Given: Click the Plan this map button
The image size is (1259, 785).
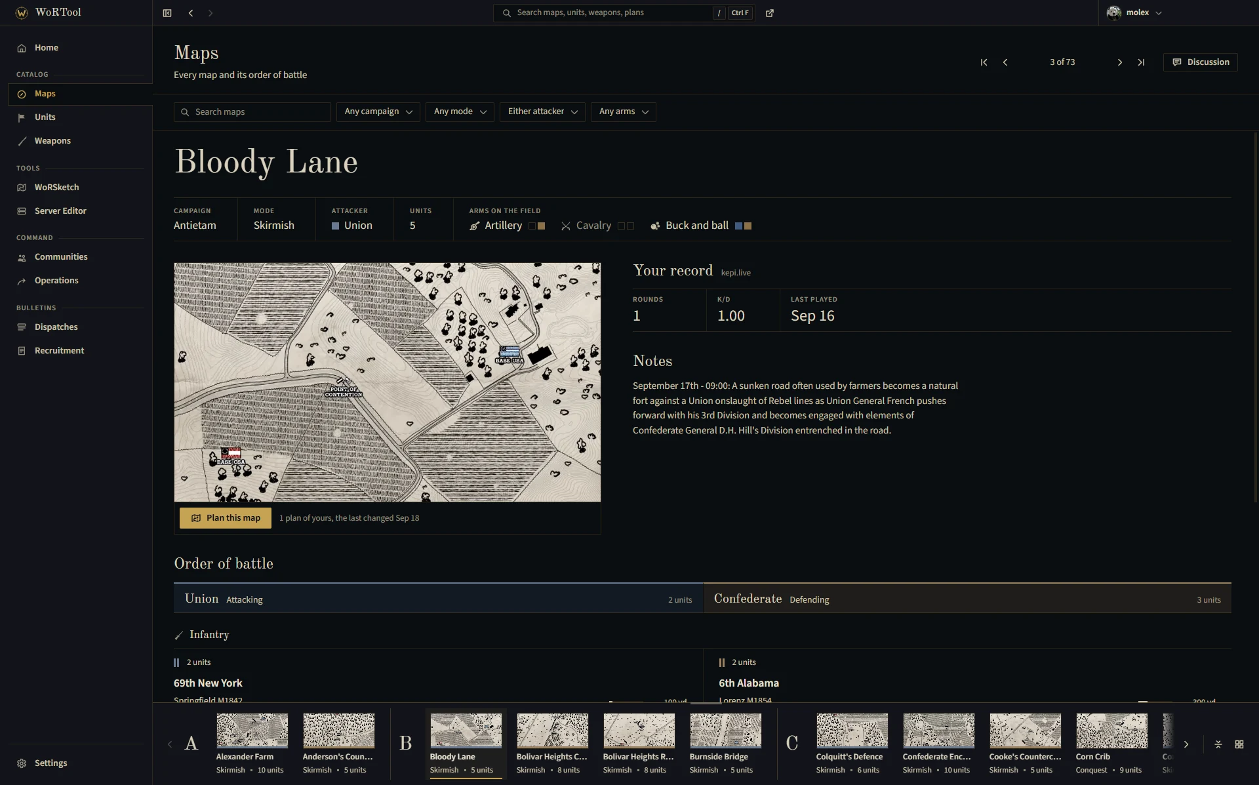Looking at the screenshot, I should point(226,518).
